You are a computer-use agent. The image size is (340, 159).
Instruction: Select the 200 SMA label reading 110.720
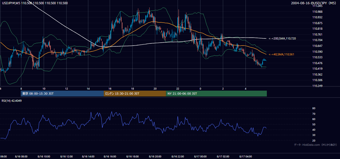[x=282, y=39]
